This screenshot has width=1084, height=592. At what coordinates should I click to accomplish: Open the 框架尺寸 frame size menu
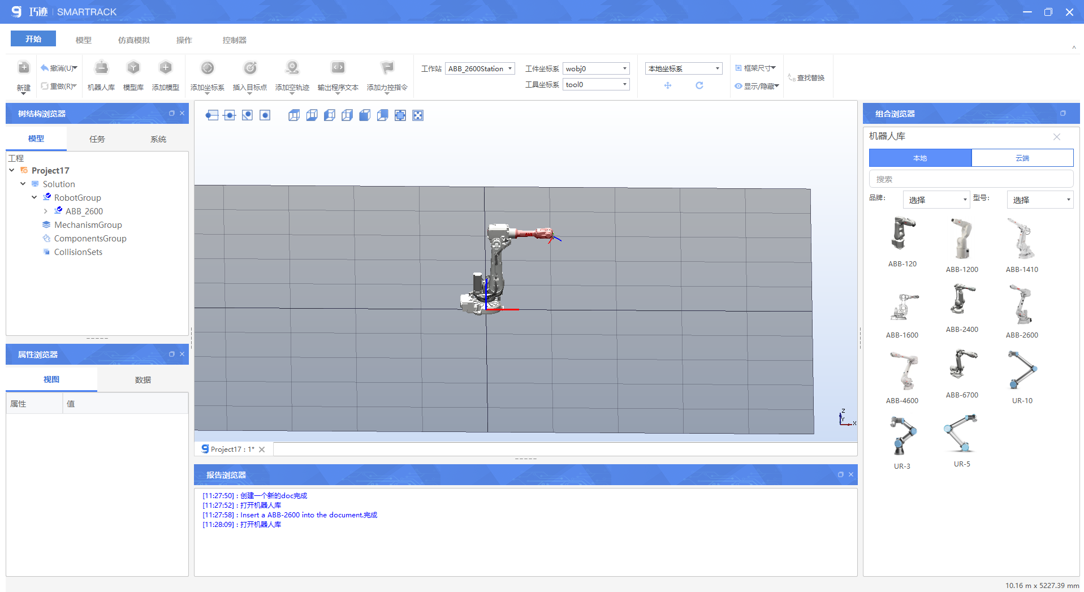756,68
